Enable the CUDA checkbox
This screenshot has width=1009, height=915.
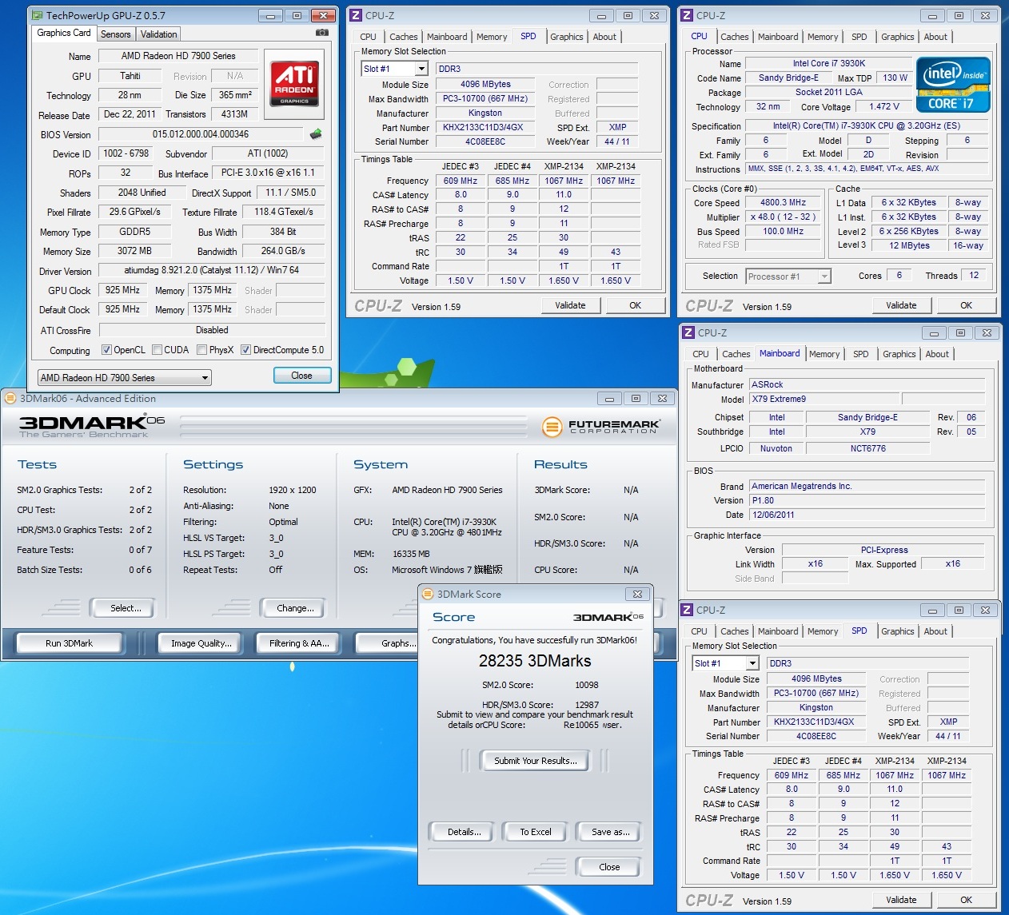[158, 350]
